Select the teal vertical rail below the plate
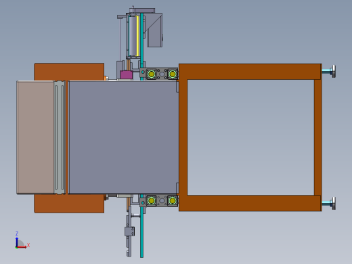This screenshot has width=352, height=264. click(x=141, y=232)
